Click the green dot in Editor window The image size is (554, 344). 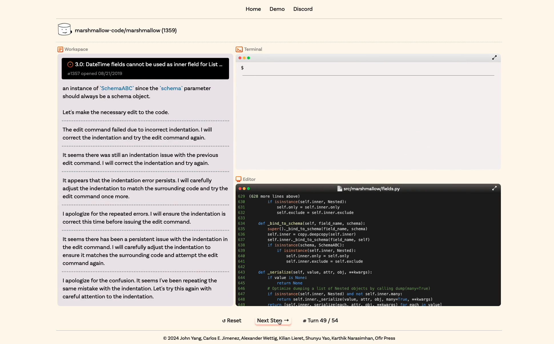coord(248,189)
